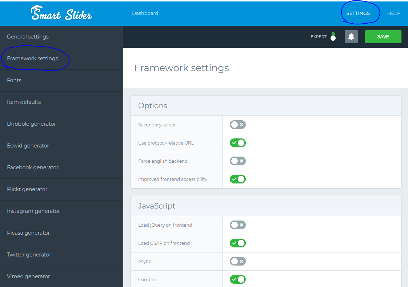Disable Improved frontend accessibility toggle
The image size is (408, 287).
coord(237,179)
